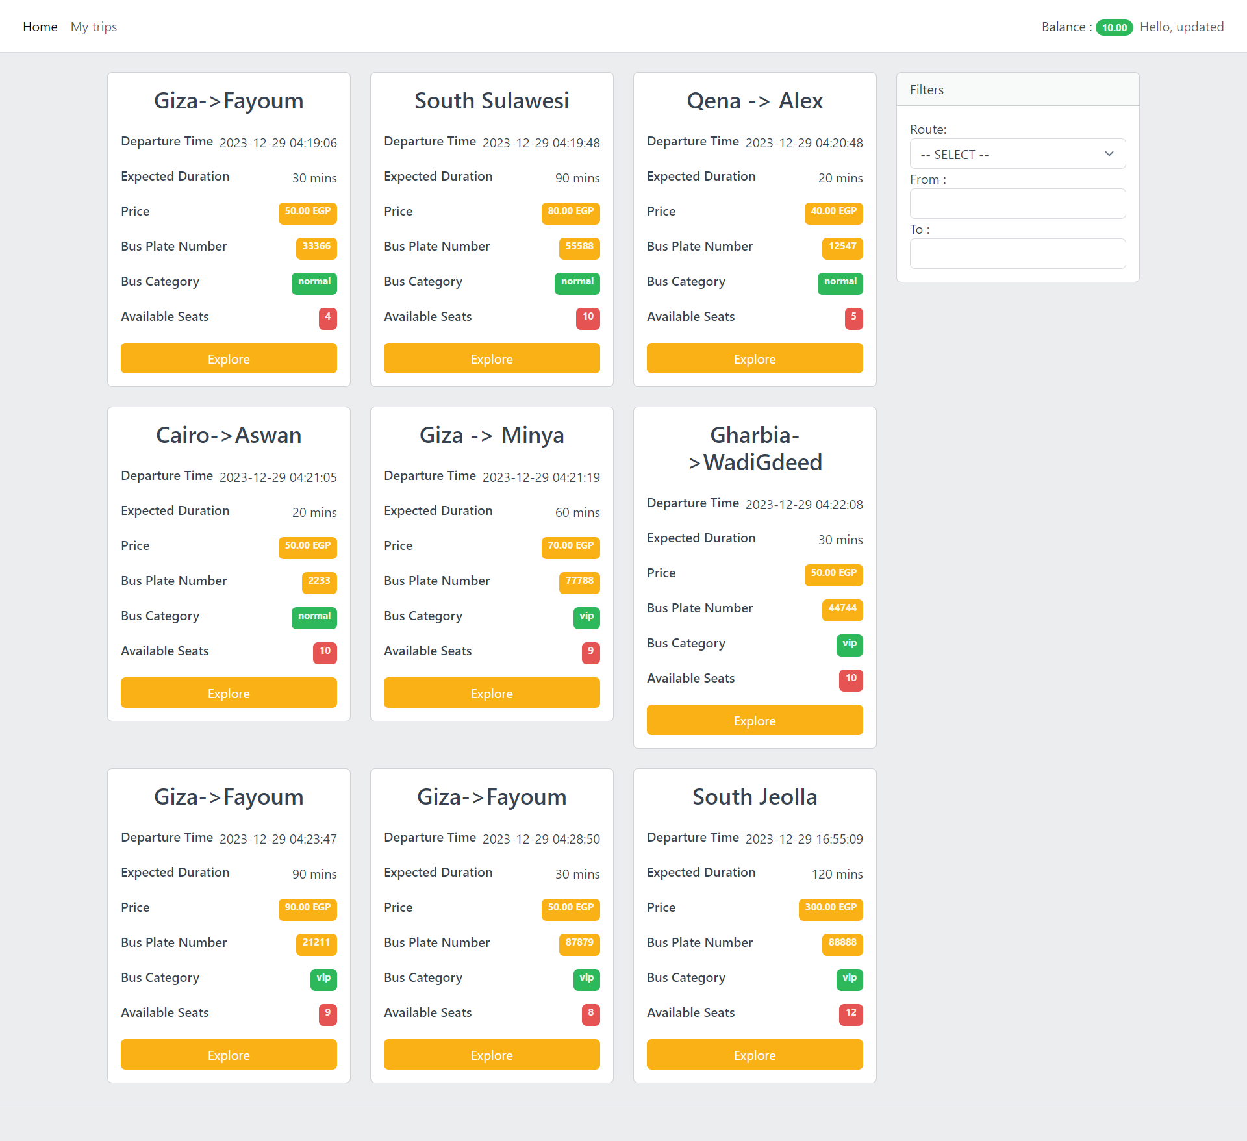Explore the South Sulawesi trip
Image resolution: width=1247 pixels, height=1141 pixels.
[492, 358]
